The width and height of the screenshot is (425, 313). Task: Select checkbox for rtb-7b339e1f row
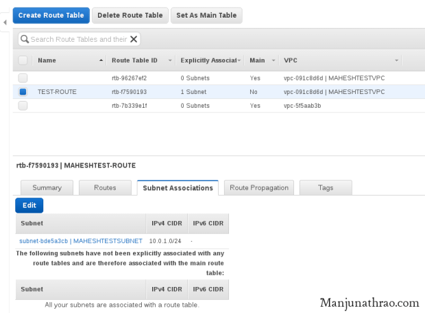[23, 105]
